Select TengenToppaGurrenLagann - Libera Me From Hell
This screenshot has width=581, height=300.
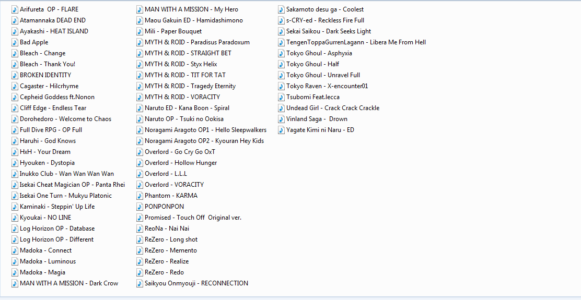tap(356, 42)
